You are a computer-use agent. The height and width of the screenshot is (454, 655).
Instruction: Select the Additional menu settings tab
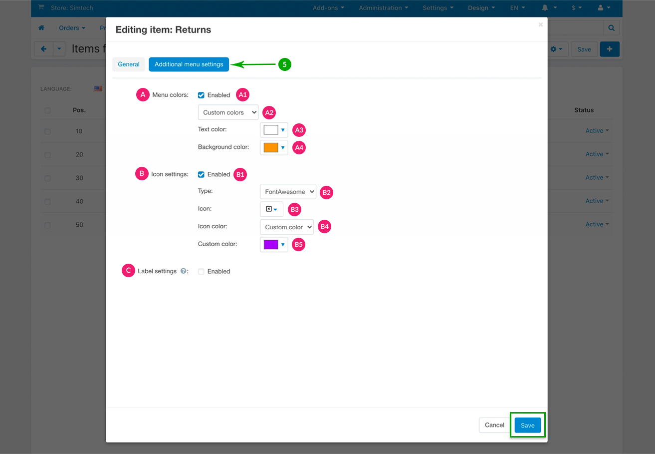[x=189, y=64]
